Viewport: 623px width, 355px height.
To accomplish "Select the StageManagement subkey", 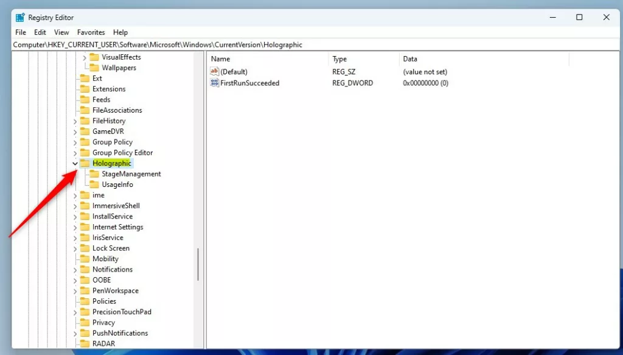I will click(131, 174).
